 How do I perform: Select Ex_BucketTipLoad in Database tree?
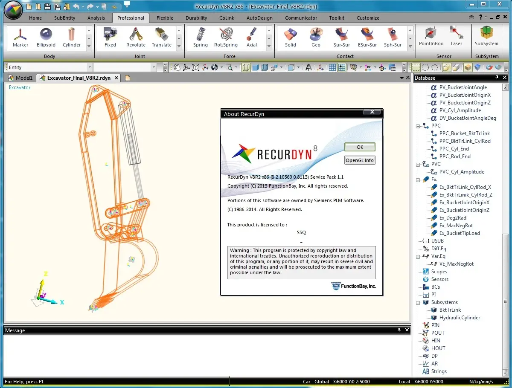[x=460, y=233]
